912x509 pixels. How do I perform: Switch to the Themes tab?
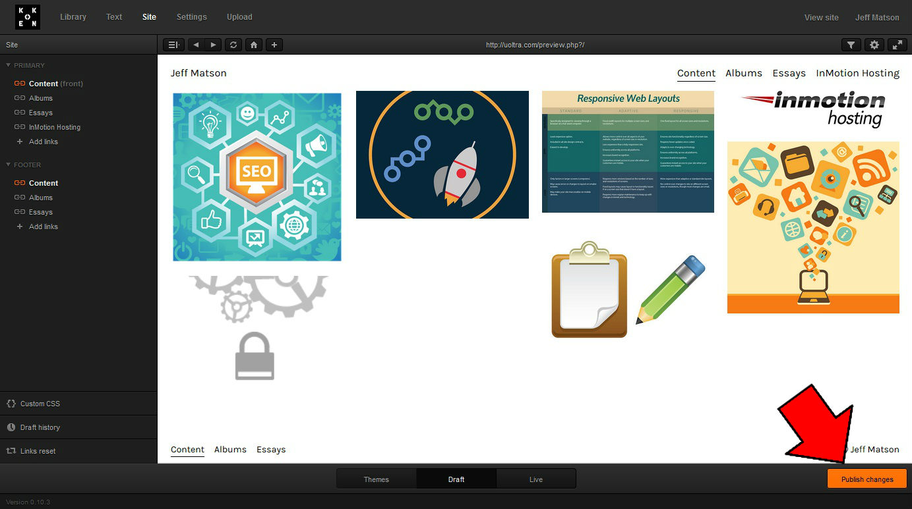click(377, 479)
